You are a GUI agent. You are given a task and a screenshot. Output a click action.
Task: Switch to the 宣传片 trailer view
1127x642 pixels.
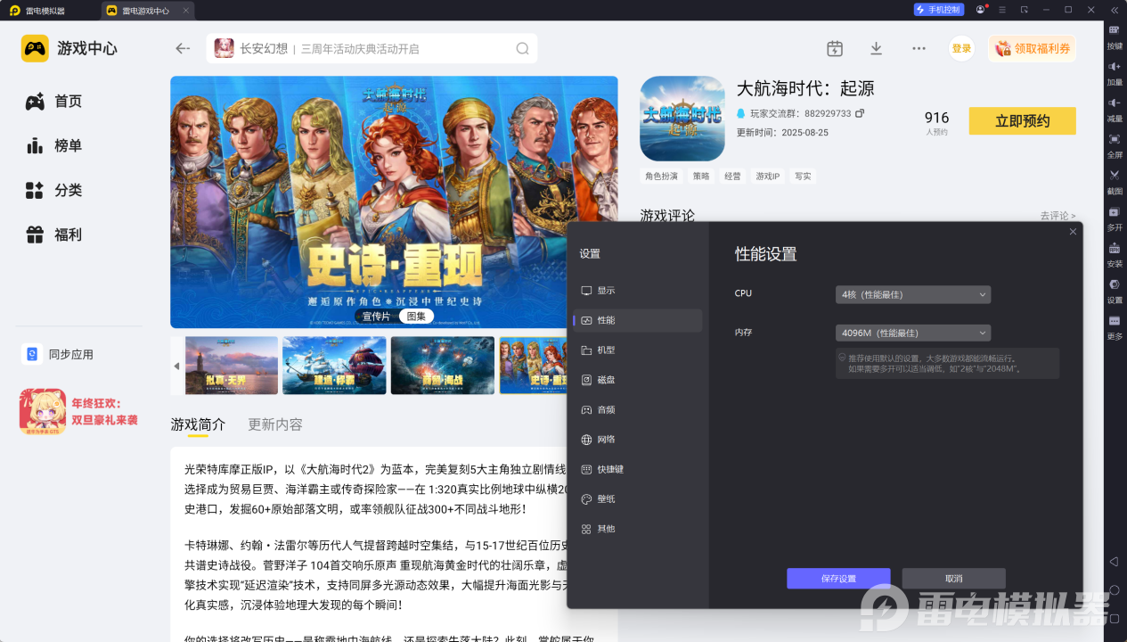[375, 317]
